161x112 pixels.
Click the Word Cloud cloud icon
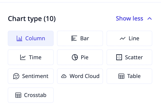pos(64,76)
